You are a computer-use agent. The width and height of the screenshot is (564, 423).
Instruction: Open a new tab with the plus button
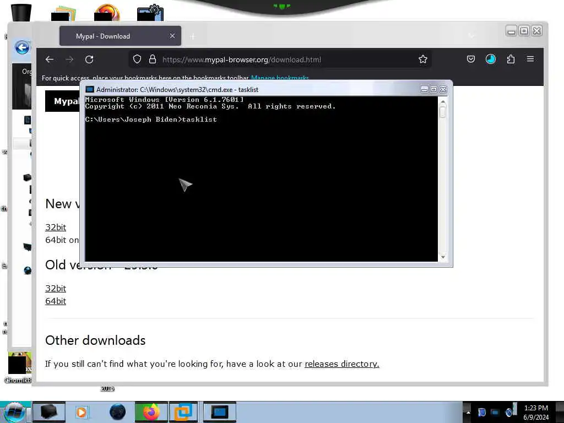[193, 36]
